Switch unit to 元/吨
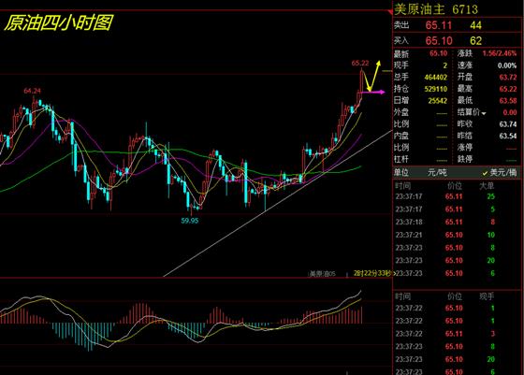This screenshot has height=375, width=524. pyautogui.click(x=437, y=173)
